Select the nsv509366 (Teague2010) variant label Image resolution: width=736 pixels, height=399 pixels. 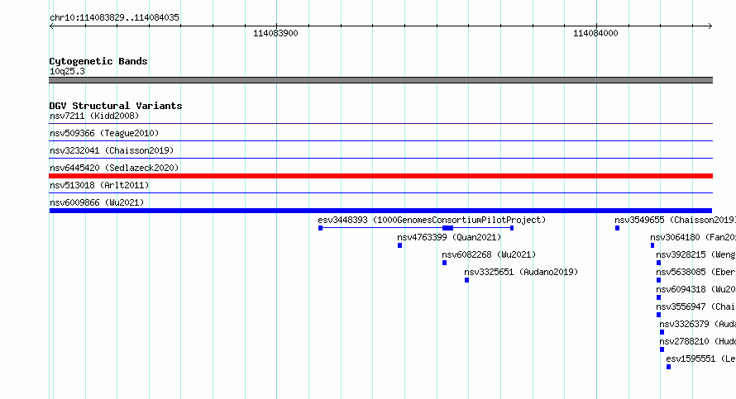point(104,133)
